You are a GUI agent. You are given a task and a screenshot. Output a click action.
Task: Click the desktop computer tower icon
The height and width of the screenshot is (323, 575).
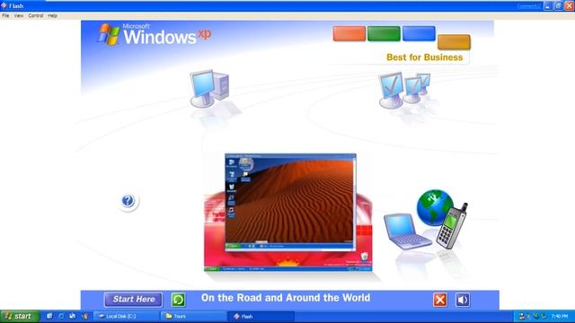point(209,89)
